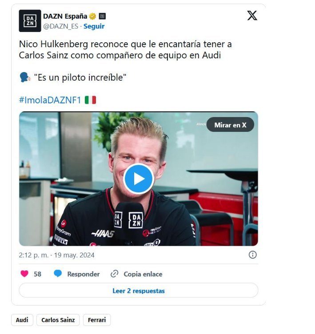
Task: Click the affiliate badge beside DAZN España
Action: point(102,16)
